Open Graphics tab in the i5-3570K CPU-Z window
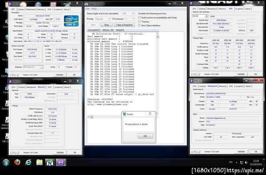Viewport: 266px width, 175px height. pyautogui.click(x=58, y=9)
